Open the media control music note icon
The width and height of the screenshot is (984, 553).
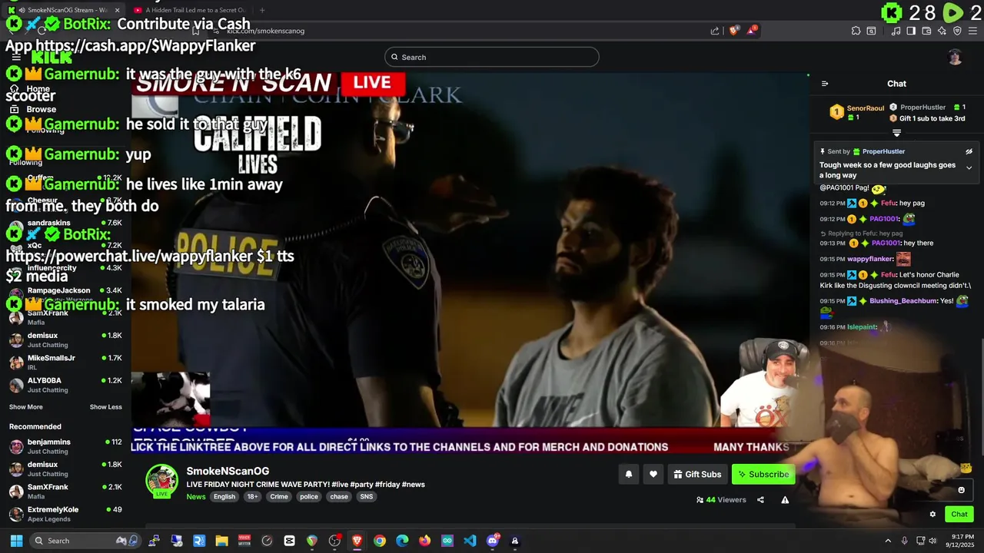tap(896, 31)
